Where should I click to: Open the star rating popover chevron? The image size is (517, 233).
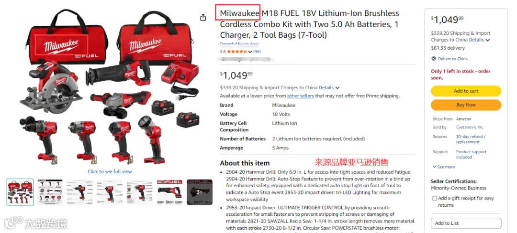click(250, 52)
